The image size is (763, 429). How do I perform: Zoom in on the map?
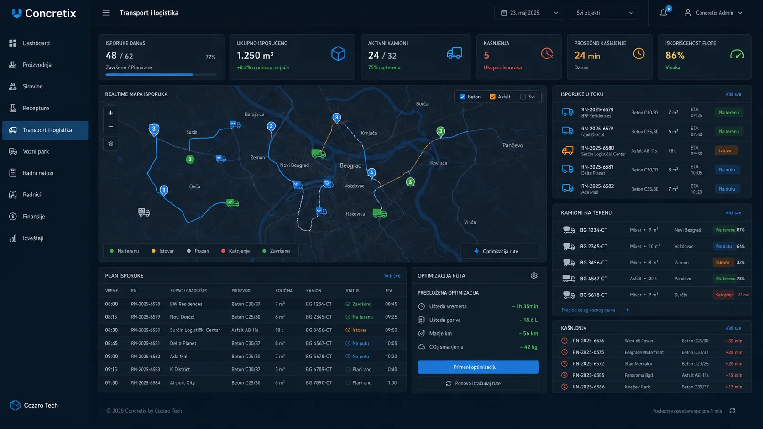(110, 113)
